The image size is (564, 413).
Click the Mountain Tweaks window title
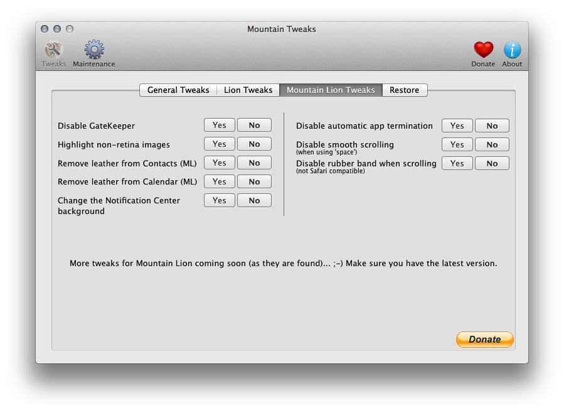pyautogui.click(x=281, y=29)
